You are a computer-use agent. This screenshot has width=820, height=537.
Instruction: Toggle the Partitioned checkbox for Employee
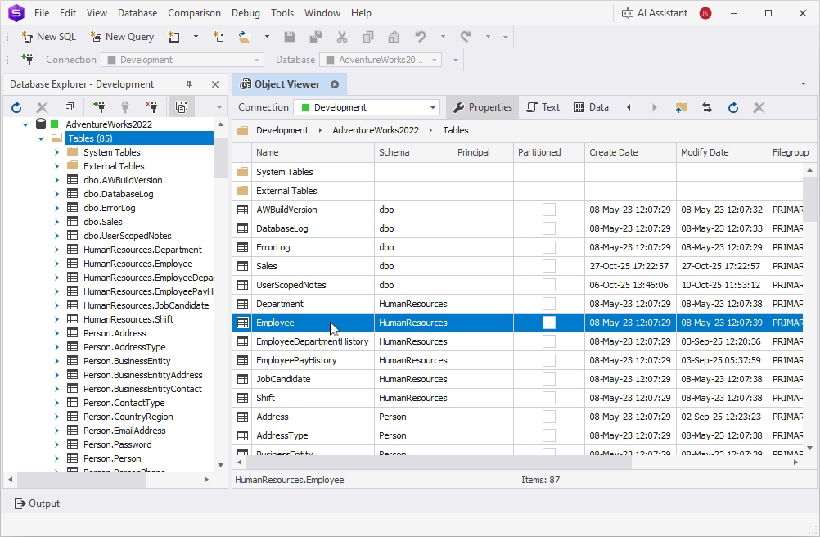(548, 322)
